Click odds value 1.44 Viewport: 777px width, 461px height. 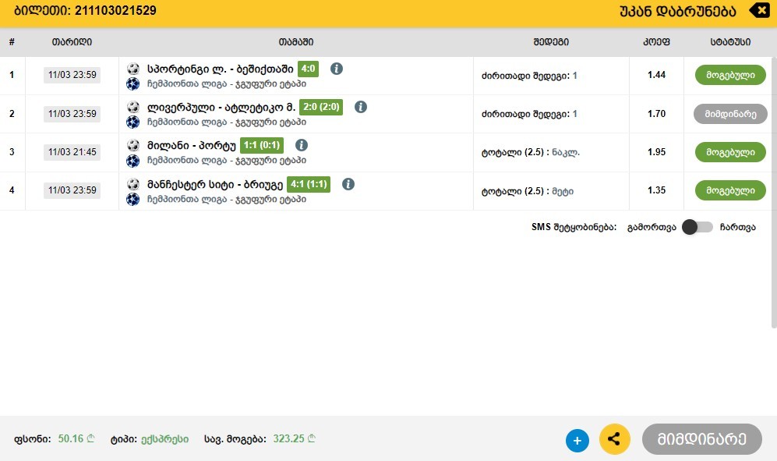(656, 75)
